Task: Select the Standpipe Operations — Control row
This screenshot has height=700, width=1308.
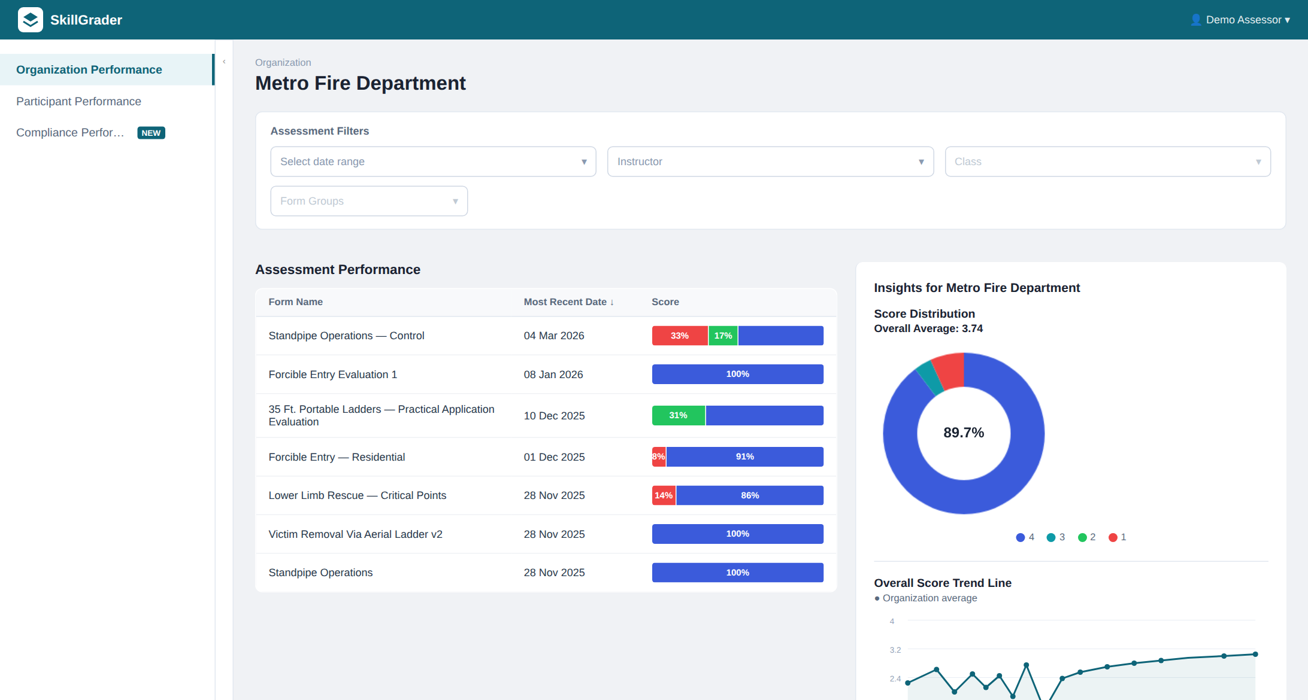Action: point(346,336)
